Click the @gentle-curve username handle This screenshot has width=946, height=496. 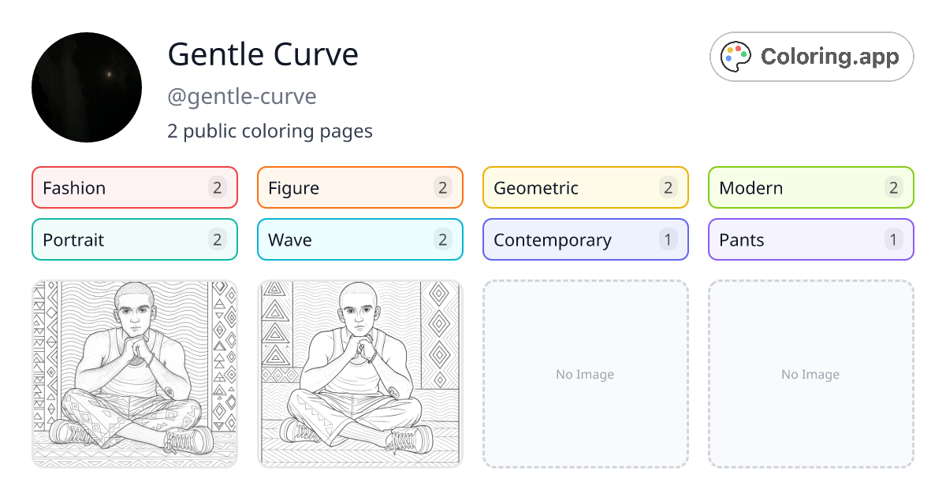[x=242, y=96]
